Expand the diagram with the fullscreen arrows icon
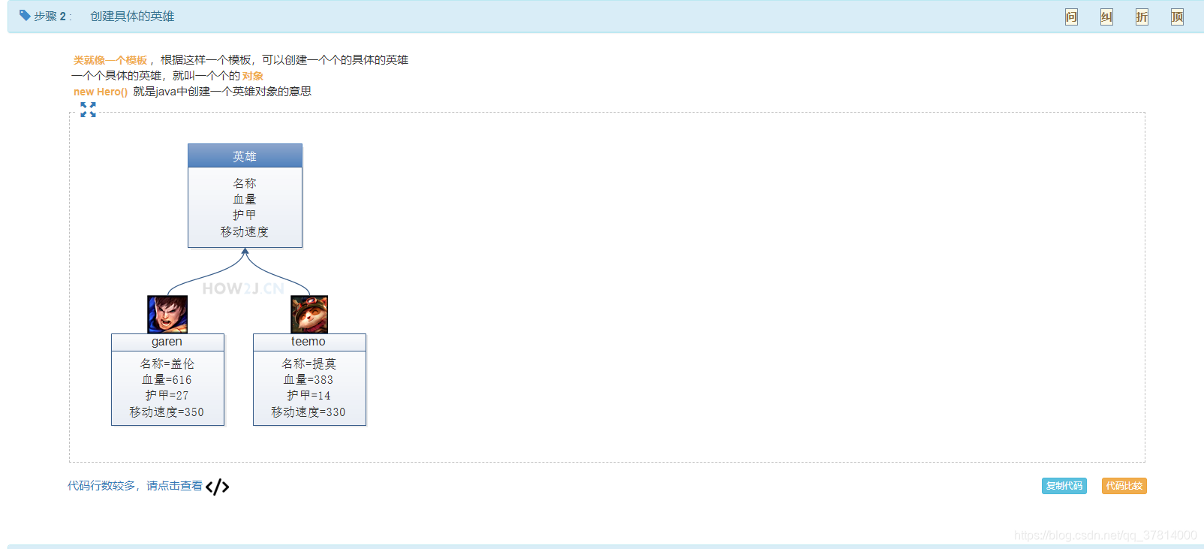This screenshot has height=549, width=1204. pos(89,110)
